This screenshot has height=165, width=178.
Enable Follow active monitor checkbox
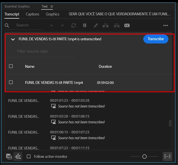29,156
